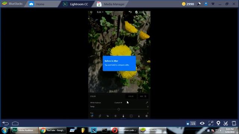Dismiss the blue Before & After tooltip
The width and height of the screenshot is (239, 134).
point(119,63)
